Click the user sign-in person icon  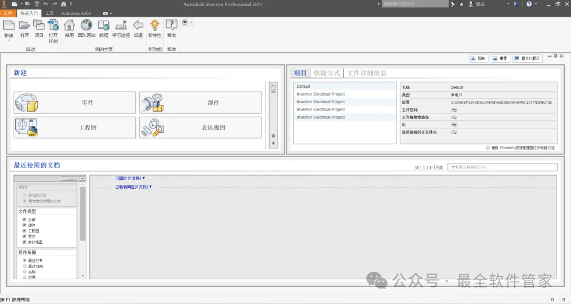pos(471,4)
